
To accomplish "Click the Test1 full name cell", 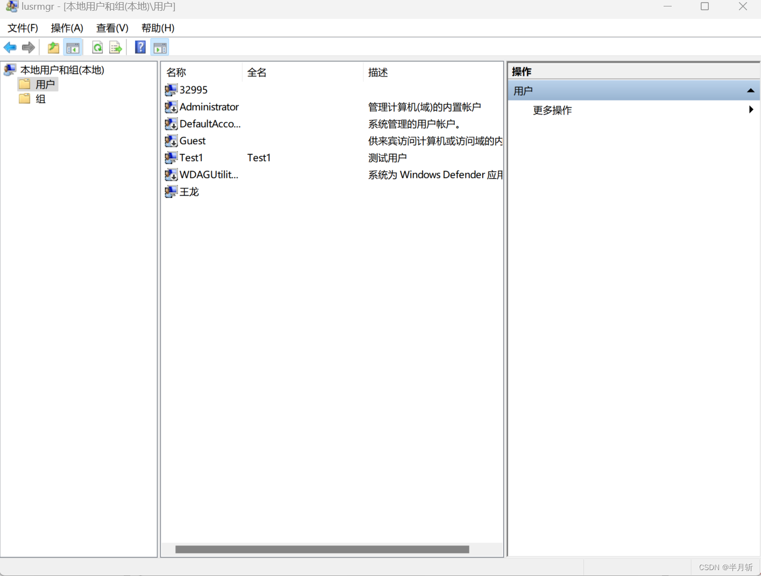I will click(x=259, y=158).
